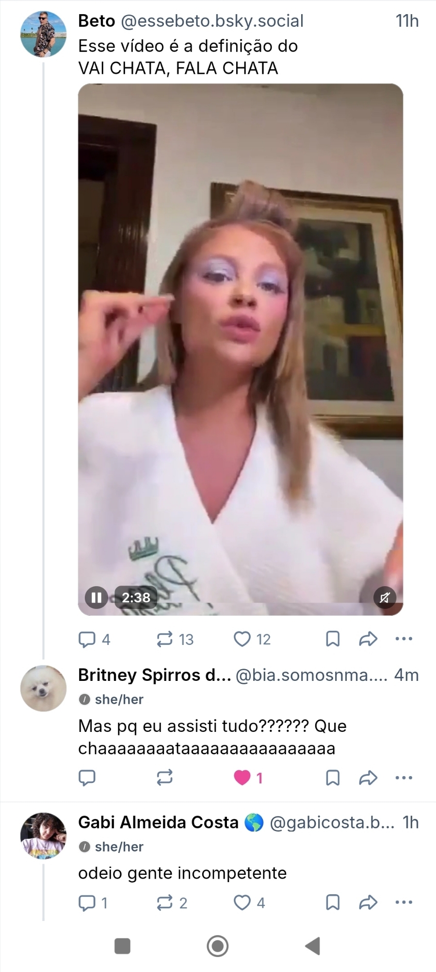436x972 pixels.
Task: Share Beto's video post
Action: click(368, 639)
